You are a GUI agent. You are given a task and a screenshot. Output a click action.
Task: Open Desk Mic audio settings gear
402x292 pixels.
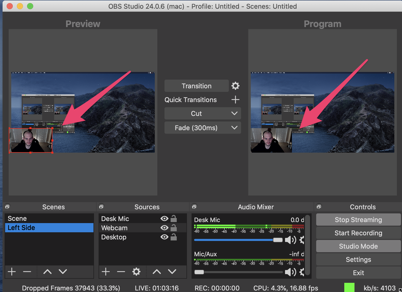[x=302, y=240]
